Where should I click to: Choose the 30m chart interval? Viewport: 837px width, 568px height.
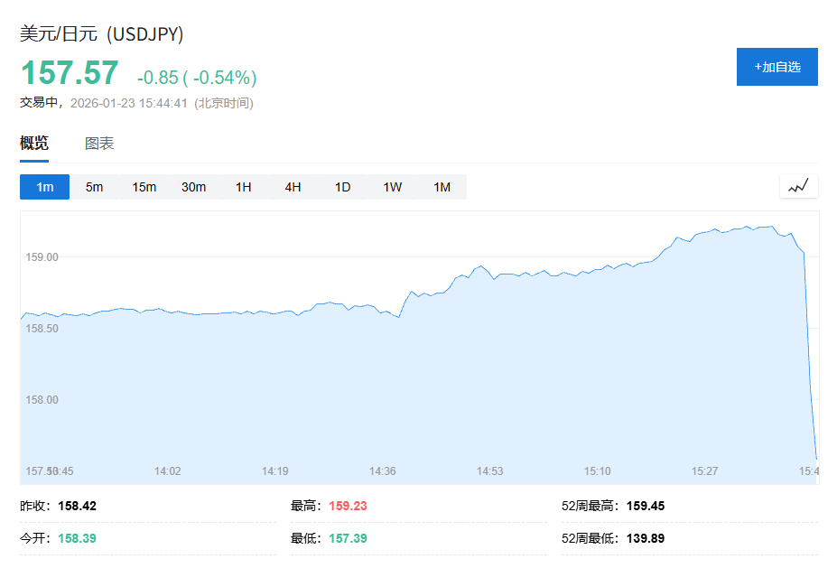[x=194, y=187]
